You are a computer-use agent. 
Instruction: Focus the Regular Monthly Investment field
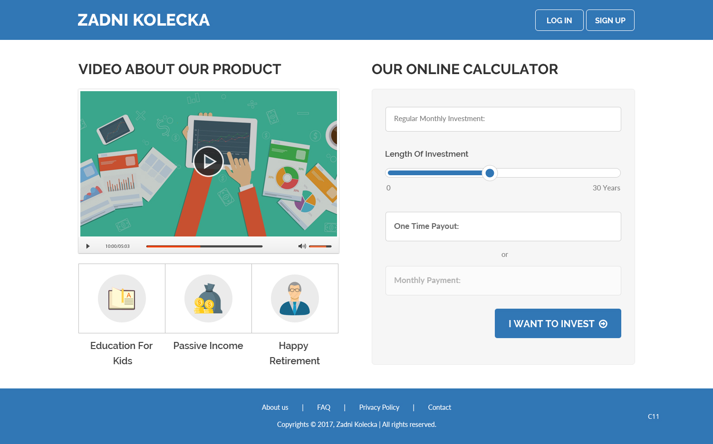pos(503,119)
